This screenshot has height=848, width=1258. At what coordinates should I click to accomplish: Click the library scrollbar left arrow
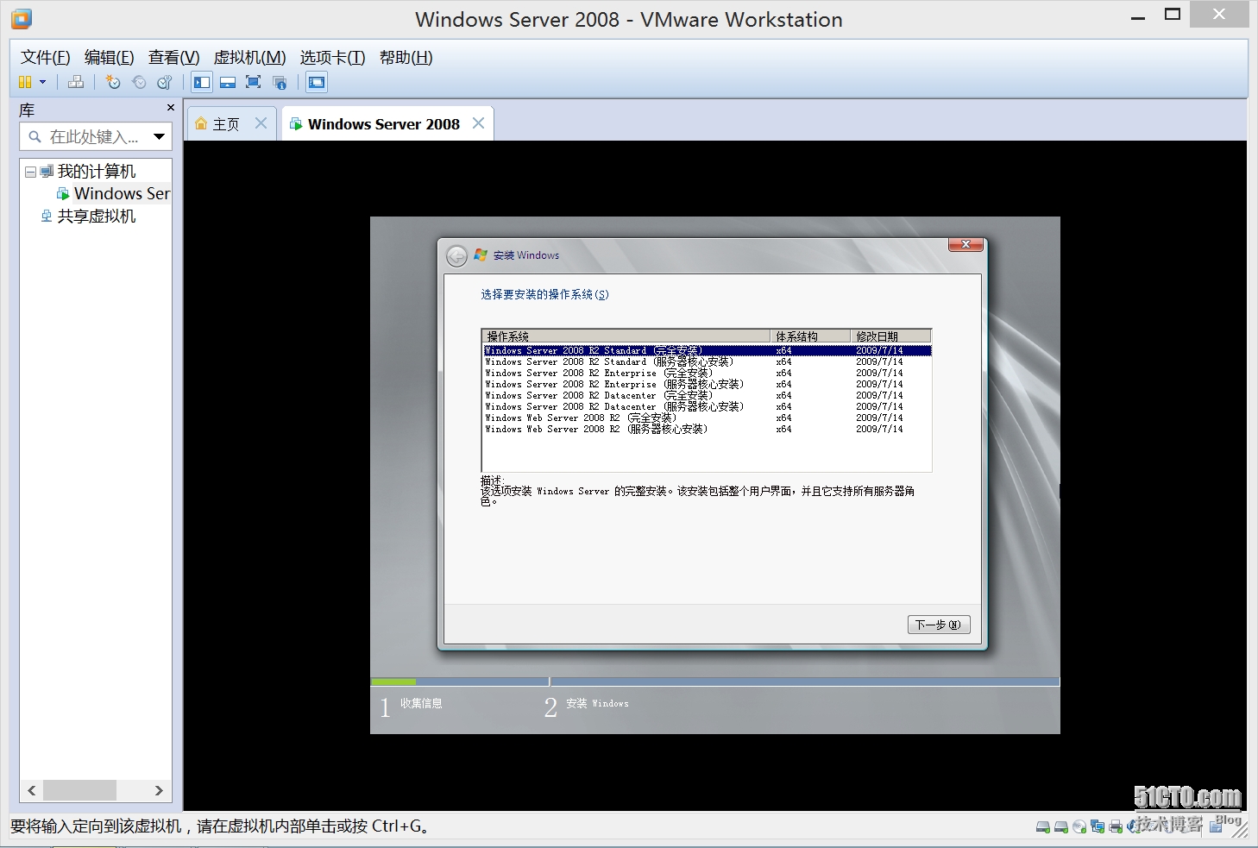32,790
